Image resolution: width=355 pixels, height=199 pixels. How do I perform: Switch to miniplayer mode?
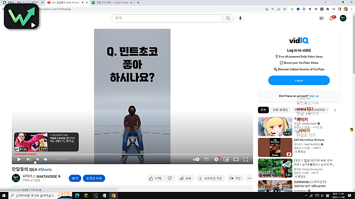tap(226, 159)
